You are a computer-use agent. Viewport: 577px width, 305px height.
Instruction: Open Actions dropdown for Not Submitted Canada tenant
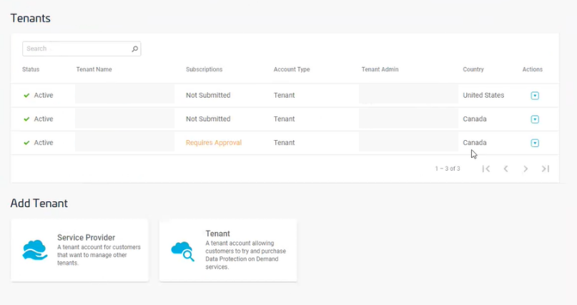tap(535, 119)
